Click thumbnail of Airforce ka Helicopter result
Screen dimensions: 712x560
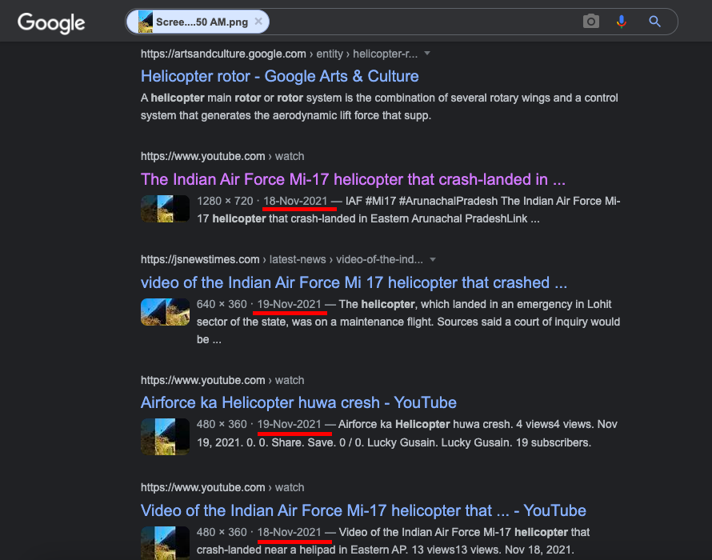165,432
